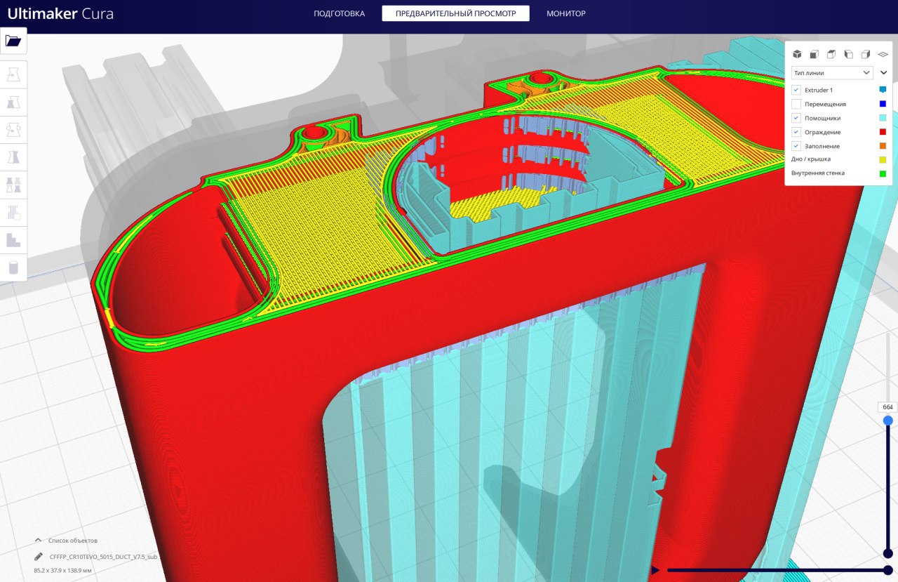Switch to 3D perspective camera view
The image size is (898, 582).
[797, 54]
